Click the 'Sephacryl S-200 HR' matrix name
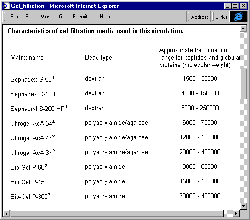The image size is (250, 220). [x=39, y=109]
